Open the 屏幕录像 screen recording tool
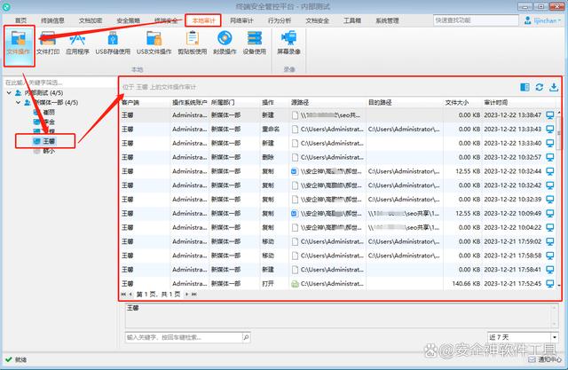Screen dimensions: 568x370 [288, 43]
